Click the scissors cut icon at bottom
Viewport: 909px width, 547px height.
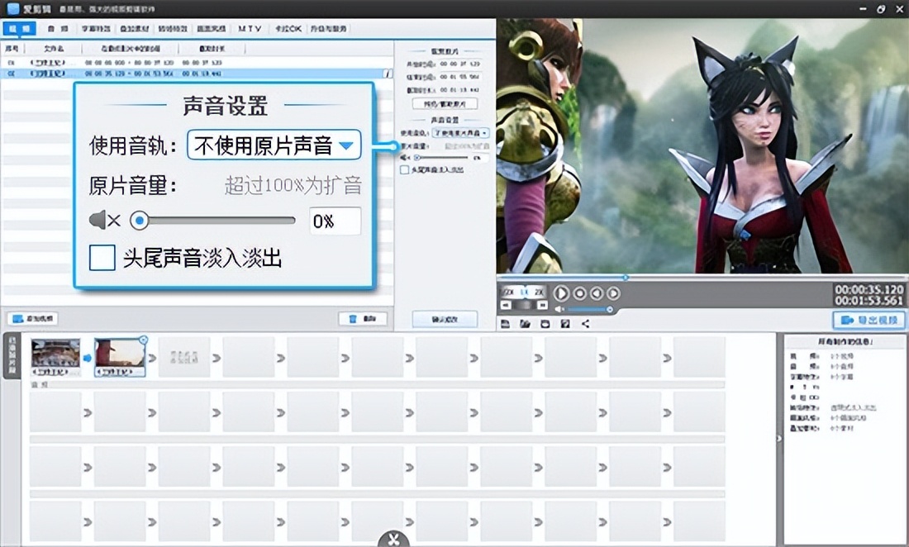[393, 540]
